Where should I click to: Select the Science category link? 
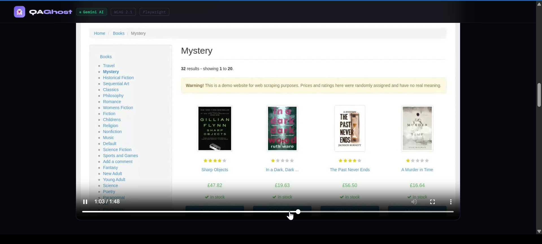110,186
